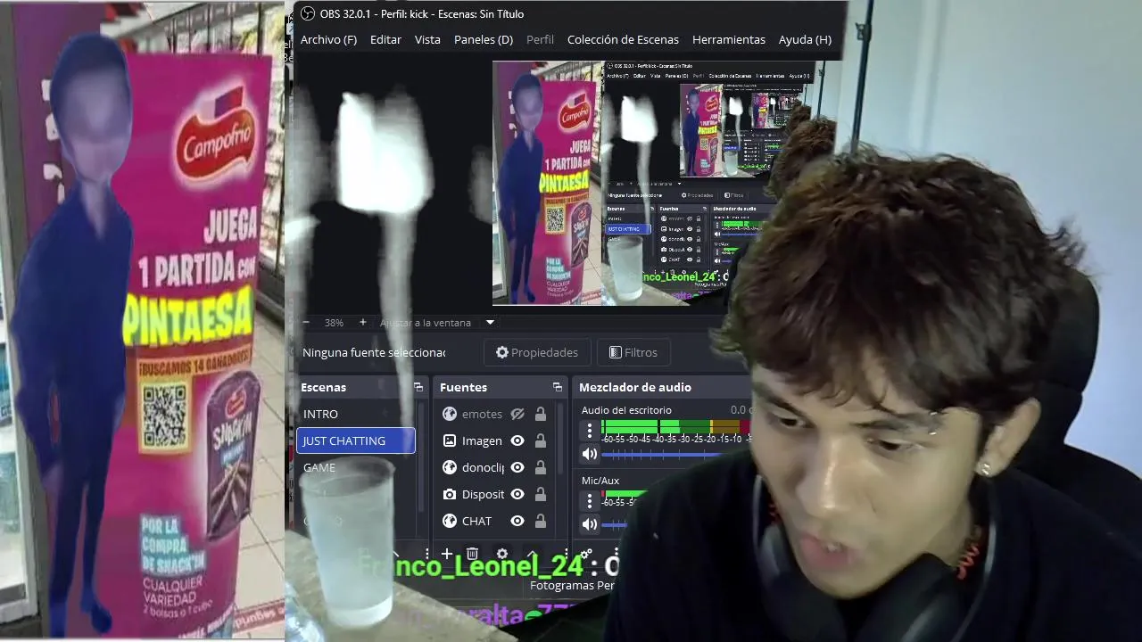Open the Ayuda (H) menu
Image resolution: width=1142 pixels, height=642 pixels.
click(805, 39)
